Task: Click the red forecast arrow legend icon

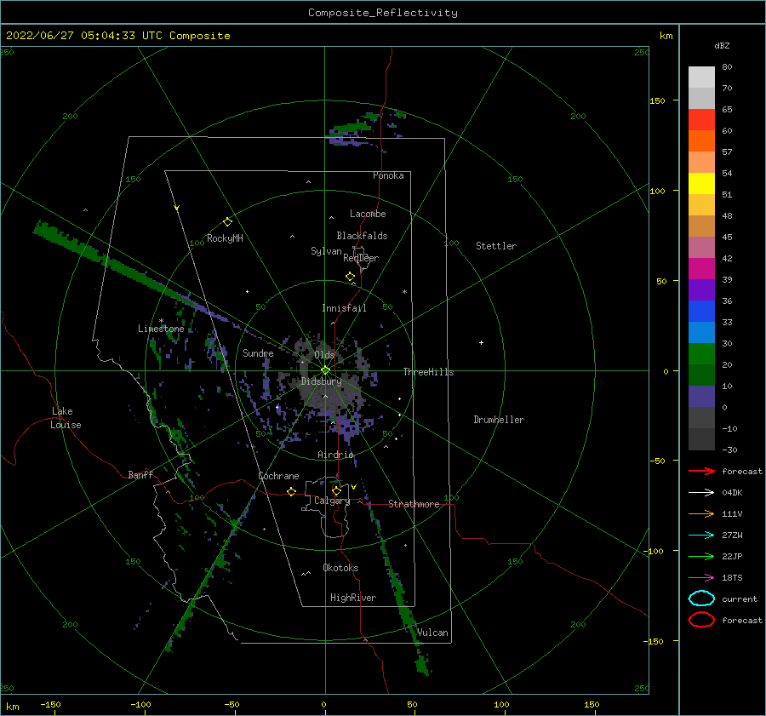Action: (701, 471)
